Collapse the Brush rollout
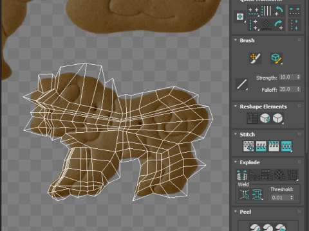The height and width of the screenshot is (231, 309). 236,40
